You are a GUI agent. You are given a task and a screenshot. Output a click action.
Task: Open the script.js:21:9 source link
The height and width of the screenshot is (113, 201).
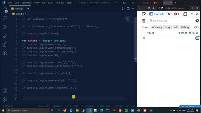188,33
